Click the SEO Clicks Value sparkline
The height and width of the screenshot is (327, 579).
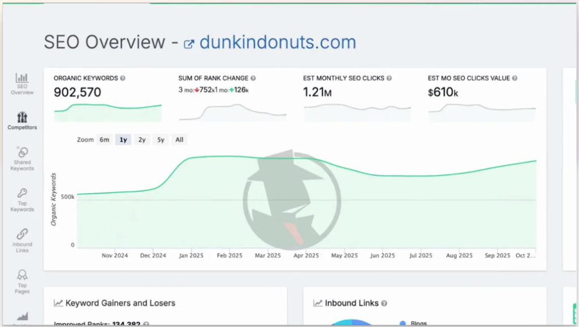(x=482, y=112)
